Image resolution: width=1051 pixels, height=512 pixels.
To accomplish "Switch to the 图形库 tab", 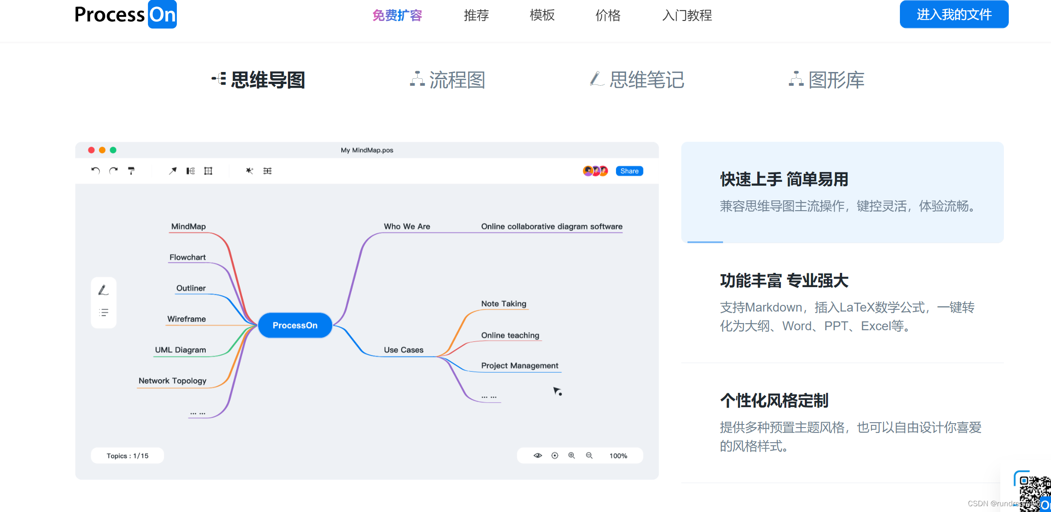I will coord(827,80).
